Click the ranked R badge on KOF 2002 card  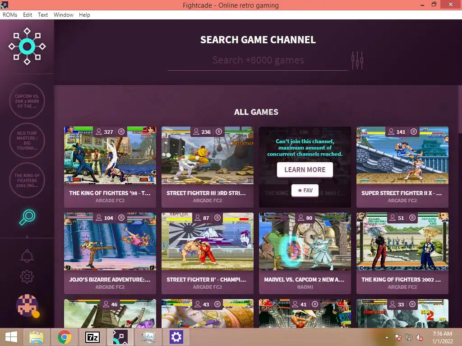coord(412,218)
